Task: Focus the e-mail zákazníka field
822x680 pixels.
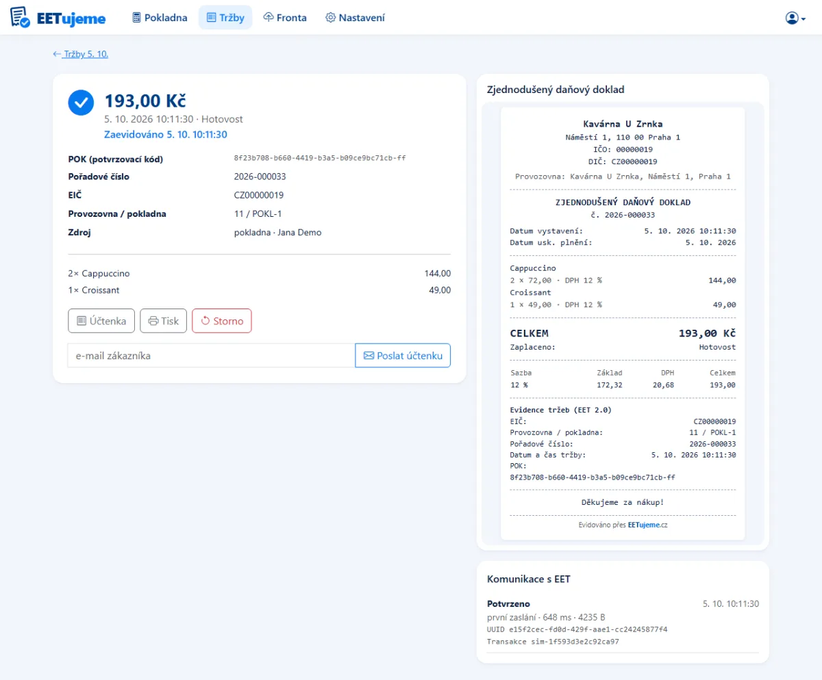Action: (x=212, y=356)
